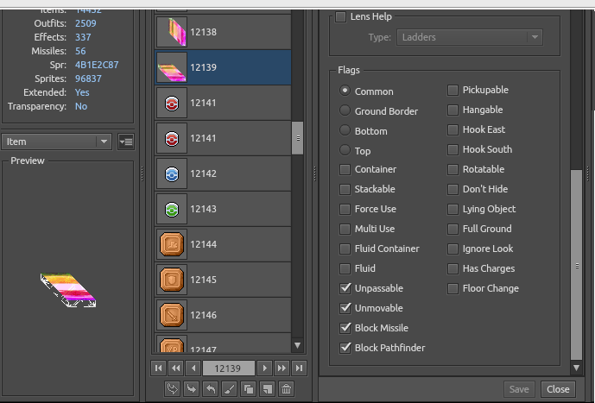Jump to the last object in list
Screen dimensions: 595x403
click(x=300, y=368)
